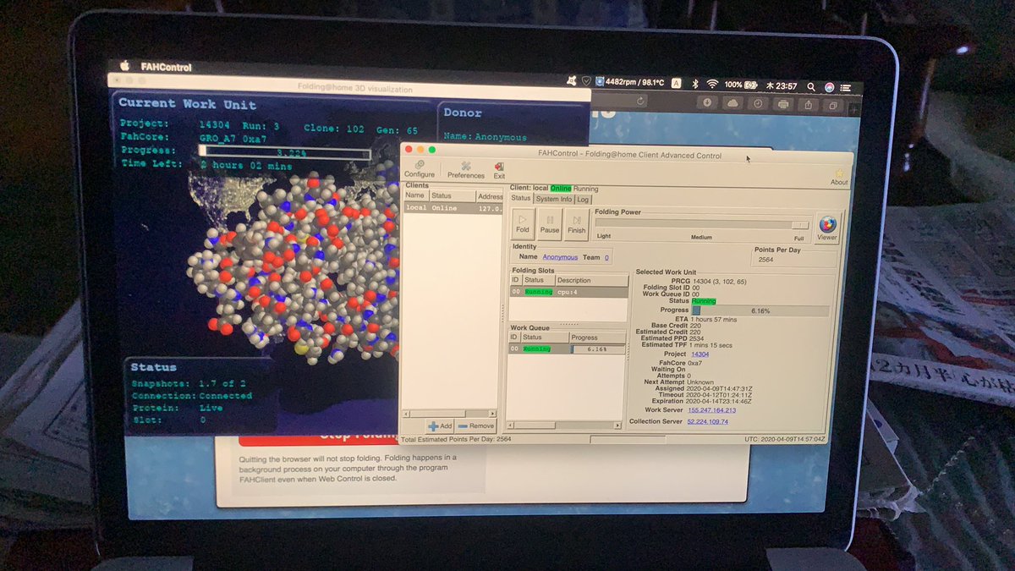The width and height of the screenshot is (1015, 571).
Task: Click the Exit toolbar icon
Action: tap(499, 169)
